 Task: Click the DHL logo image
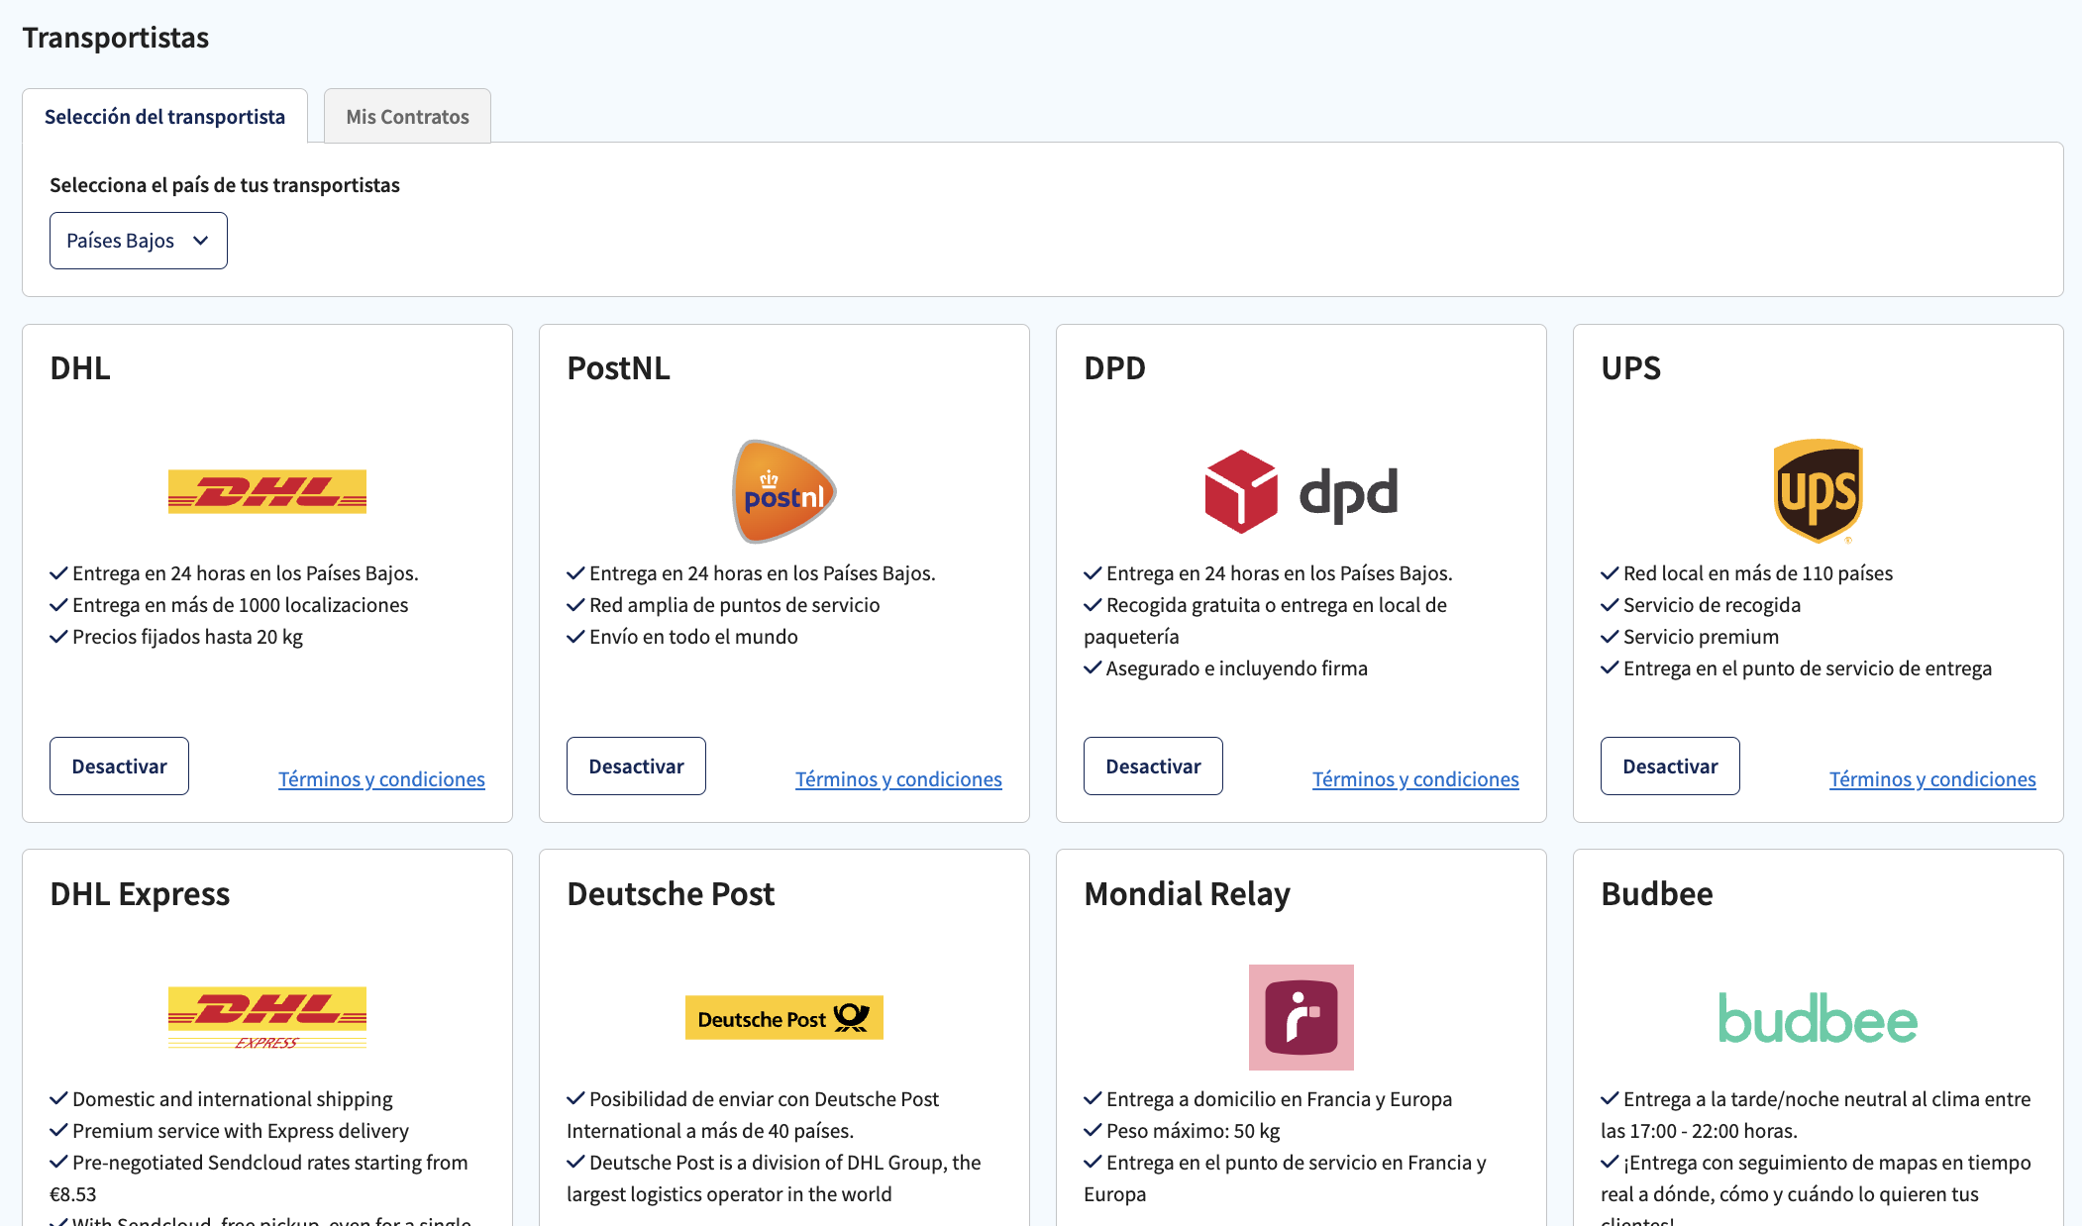coord(267,491)
